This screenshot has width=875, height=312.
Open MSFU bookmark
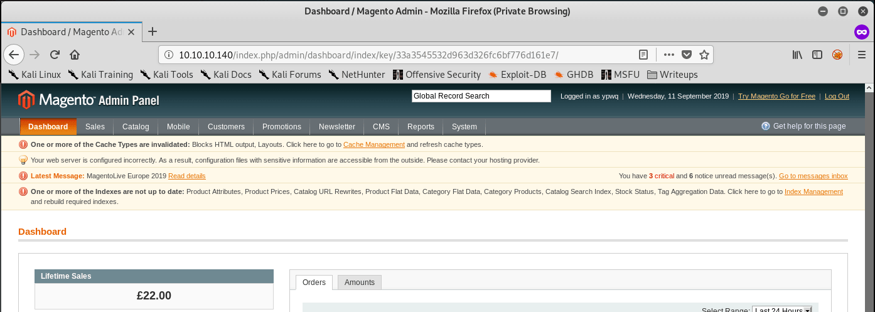coord(620,75)
